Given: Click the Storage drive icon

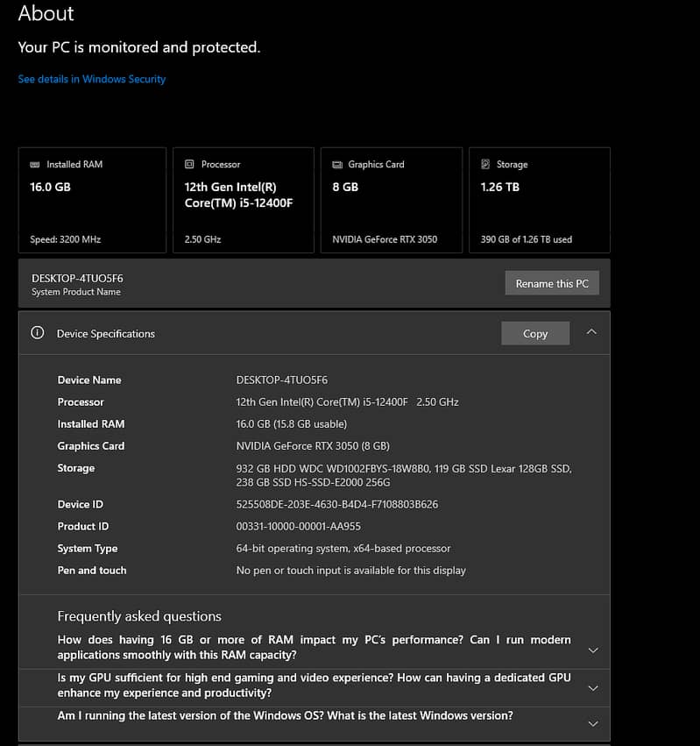Looking at the screenshot, I should [485, 164].
